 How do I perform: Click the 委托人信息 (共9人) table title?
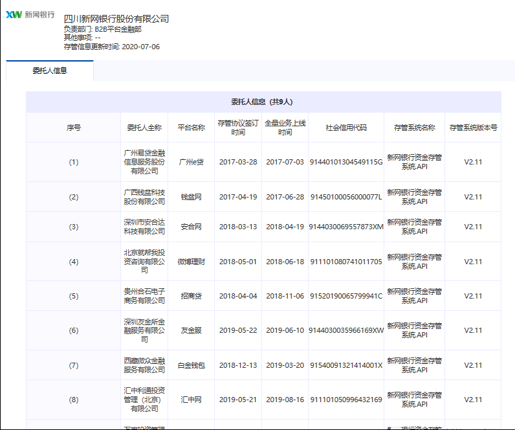point(262,102)
